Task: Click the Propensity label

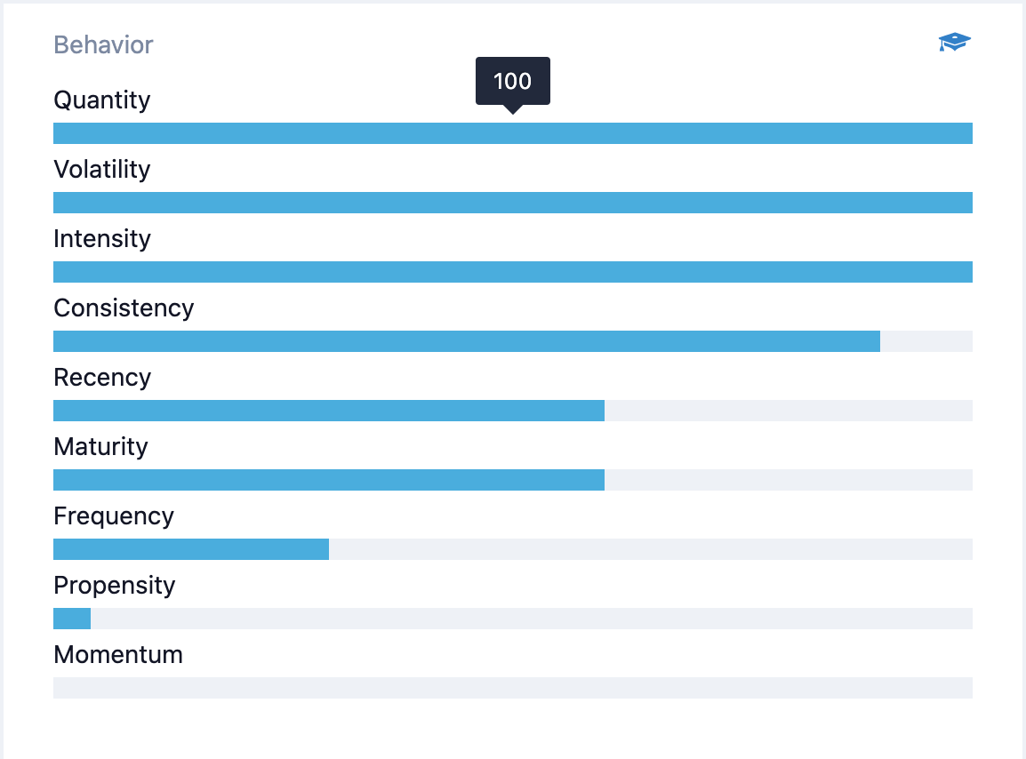Action: tap(115, 587)
